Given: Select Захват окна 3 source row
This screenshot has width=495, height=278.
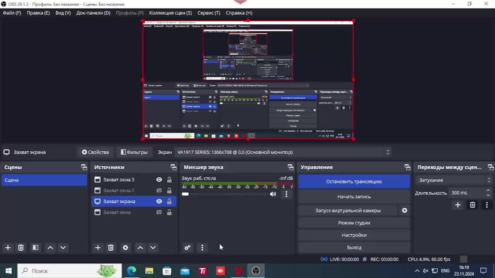Looking at the screenshot, I should (134, 180).
